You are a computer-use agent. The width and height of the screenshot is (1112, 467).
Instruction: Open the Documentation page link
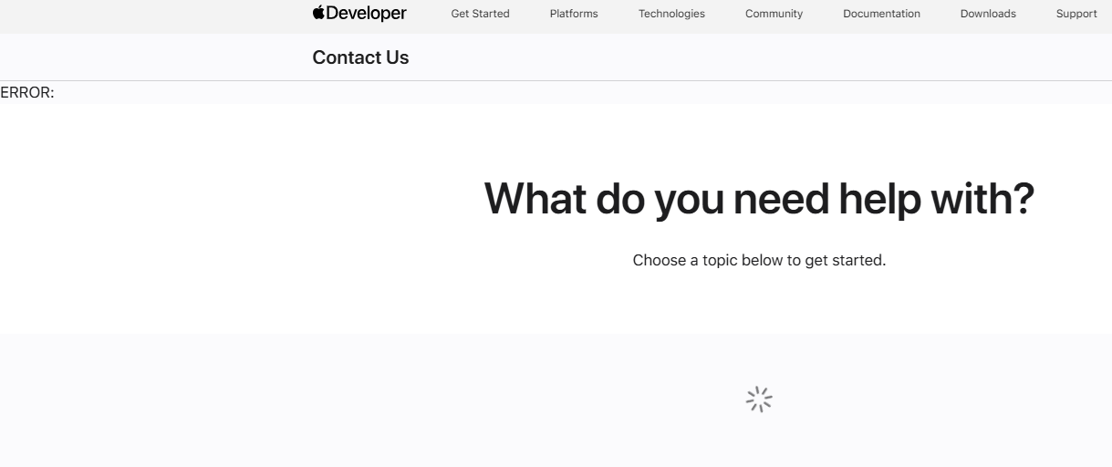[x=881, y=14]
